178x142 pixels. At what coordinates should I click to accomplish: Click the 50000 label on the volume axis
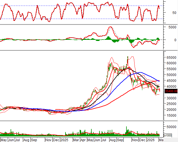coord(171,127)
